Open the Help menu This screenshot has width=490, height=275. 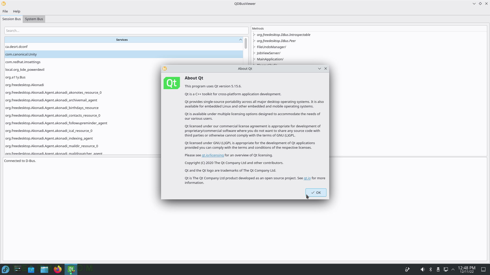(x=17, y=11)
